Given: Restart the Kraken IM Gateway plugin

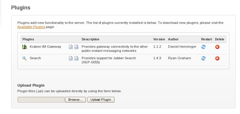Looking at the screenshot, I should (203, 47).
